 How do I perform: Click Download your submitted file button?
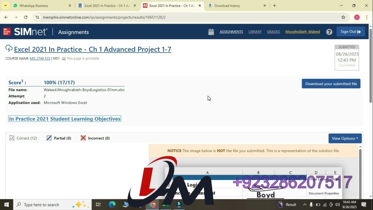[x=331, y=84]
